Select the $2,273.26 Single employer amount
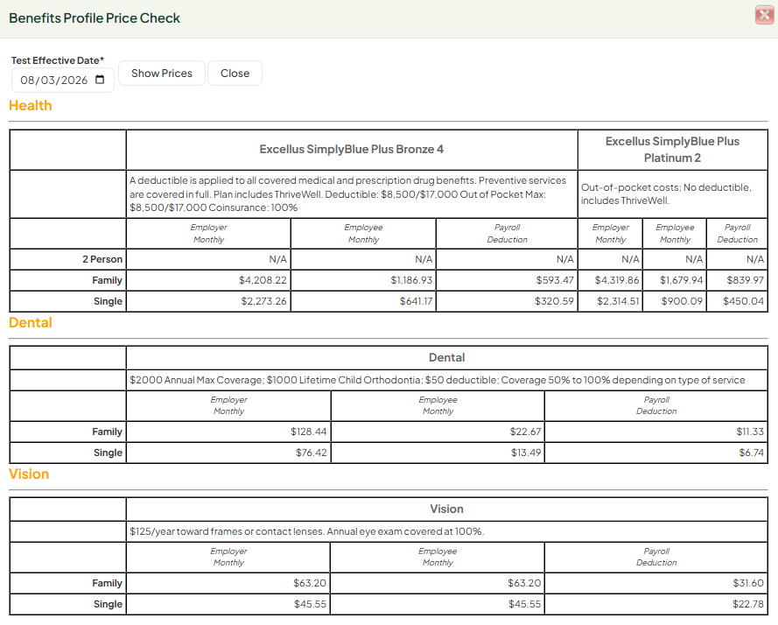 point(263,301)
